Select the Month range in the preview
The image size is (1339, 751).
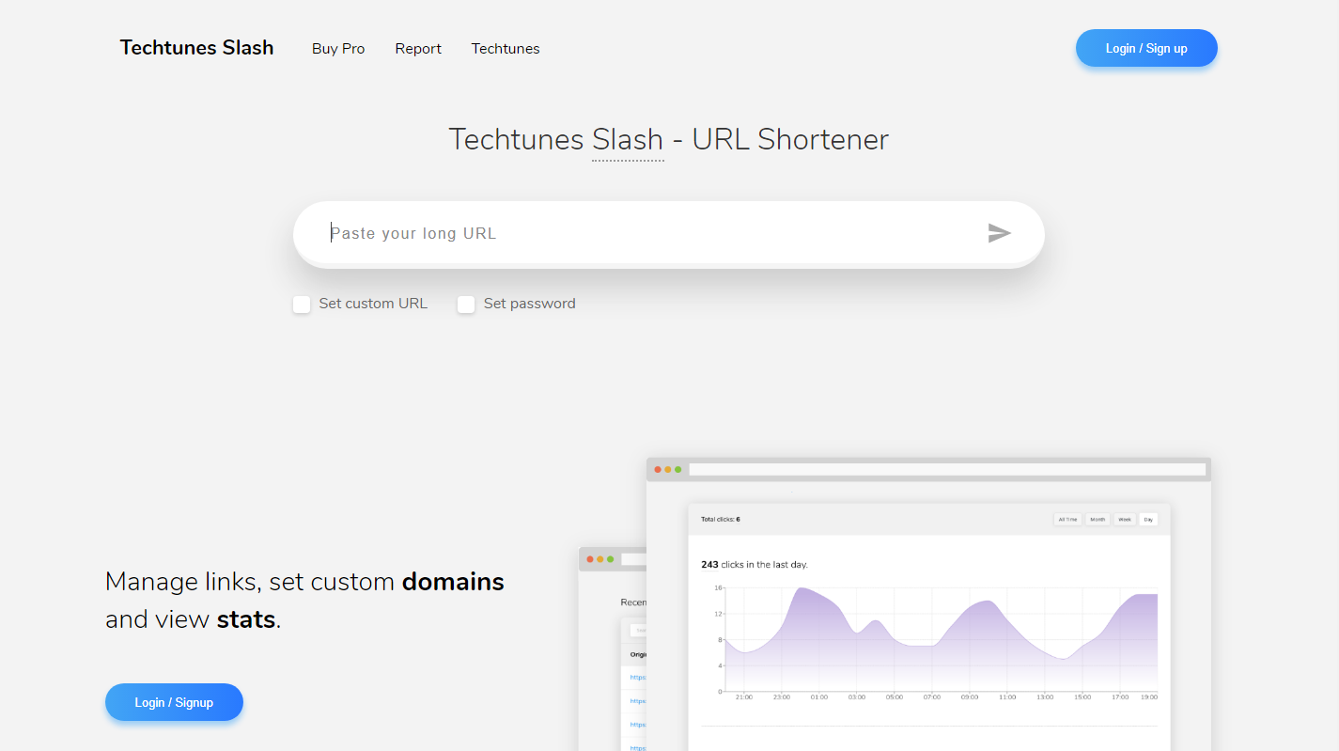[x=1098, y=519]
